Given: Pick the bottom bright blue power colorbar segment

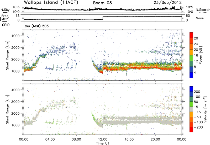Looking at the screenshot, I should 191,75.
